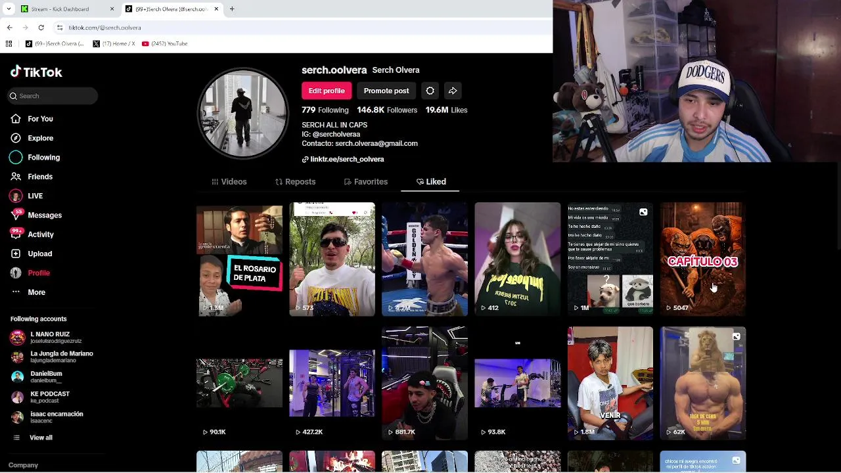The image size is (841, 473).
Task: Open the 779 Following count
Action: [325, 110]
